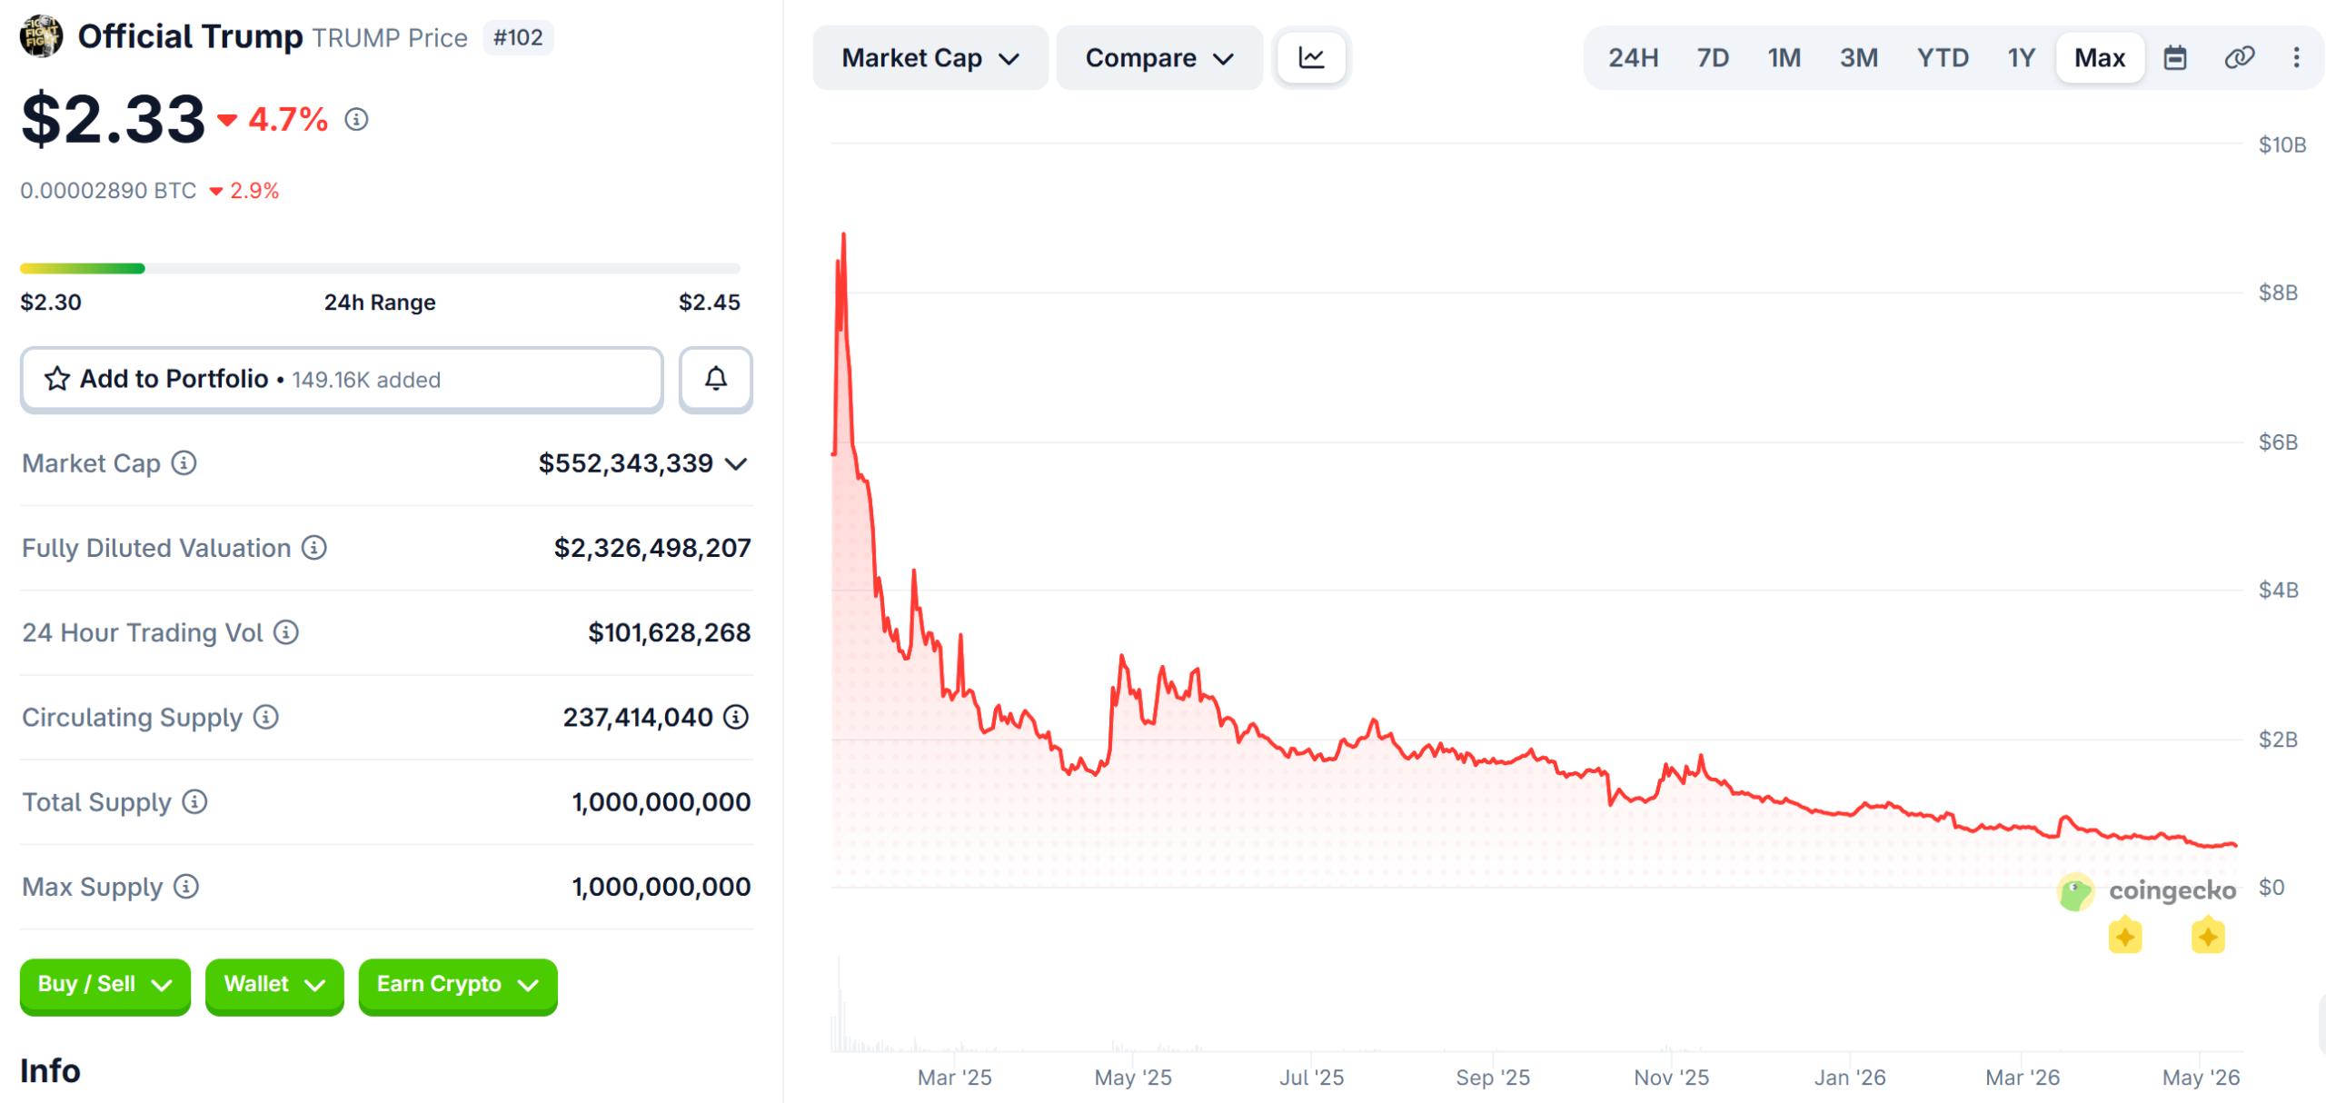Open the Market Cap chart dropdown
Image resolution: width=2326 pixels, height=1103 pixels.
[930, 58]
